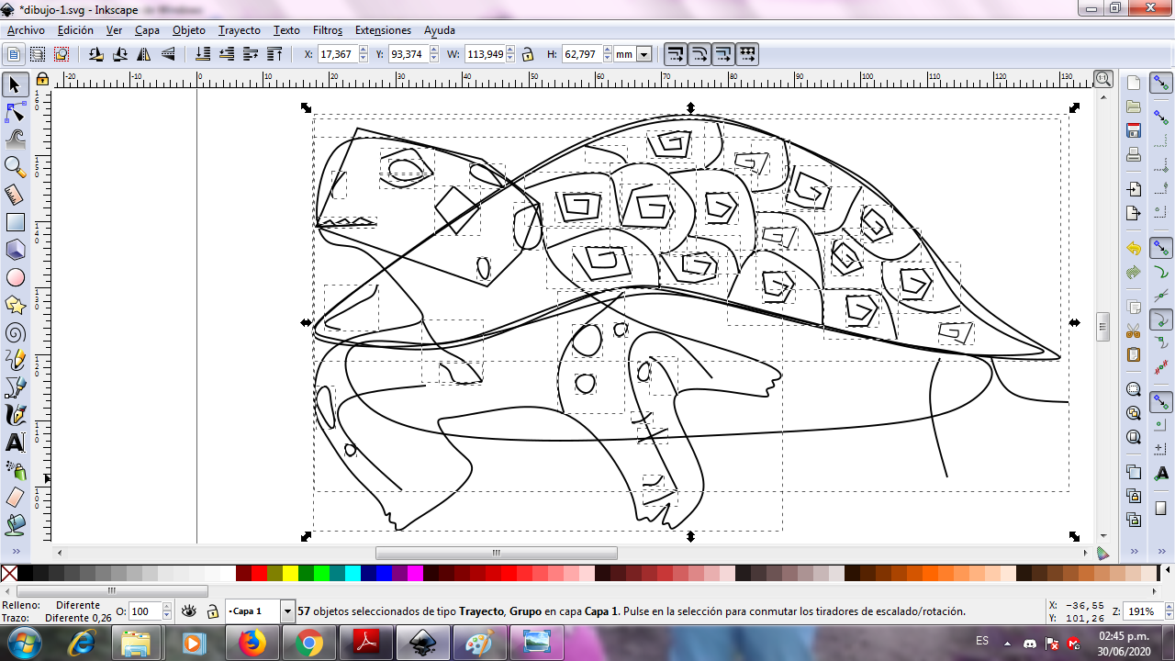This screenshot has height=661, width=1175.
Task: Select the Ellipse circle tool
Action: tap(15, 277)
